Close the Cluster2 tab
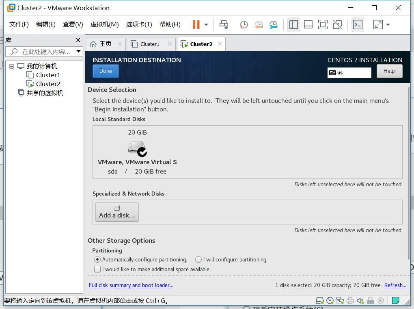This screenshot has width=414, height=309. tap(220, 44)
